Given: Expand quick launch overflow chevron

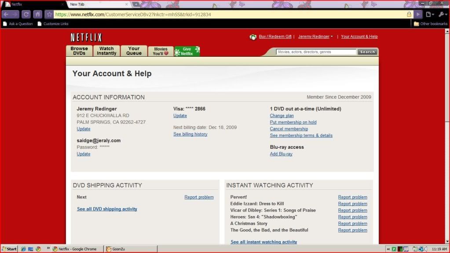Looking at the screenshot, I should click(48, 249).
